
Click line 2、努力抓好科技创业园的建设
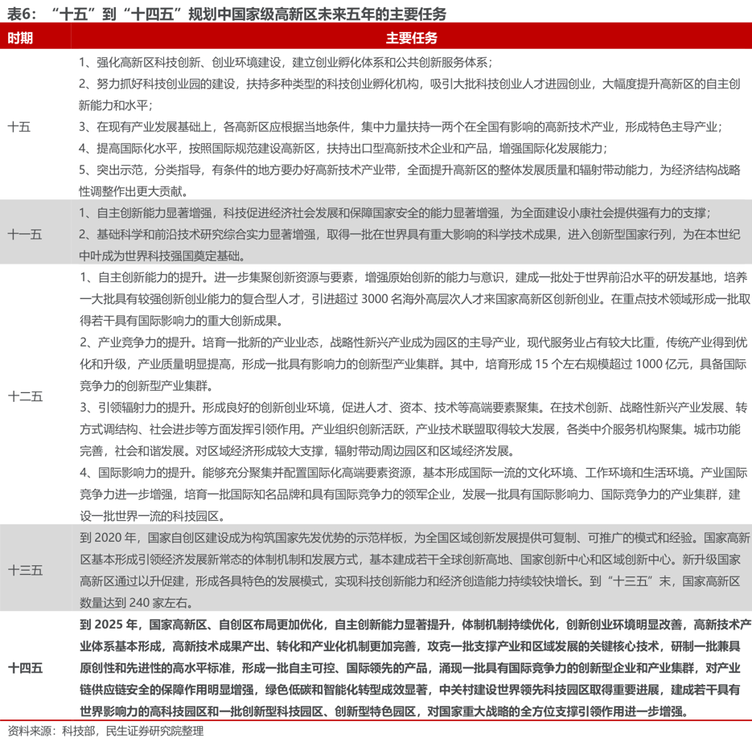pos(410,84)
